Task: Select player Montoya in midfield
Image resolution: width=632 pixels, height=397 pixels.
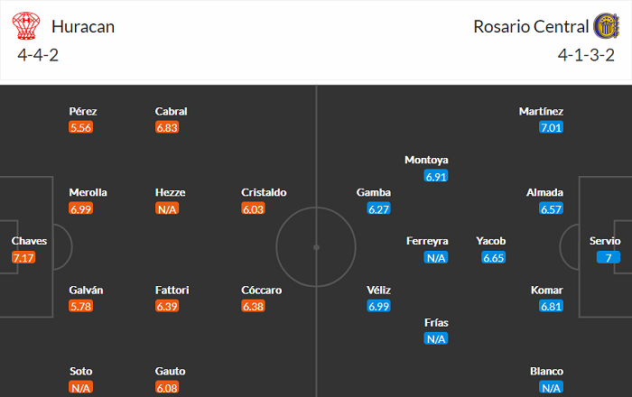Action: point(426,160)
